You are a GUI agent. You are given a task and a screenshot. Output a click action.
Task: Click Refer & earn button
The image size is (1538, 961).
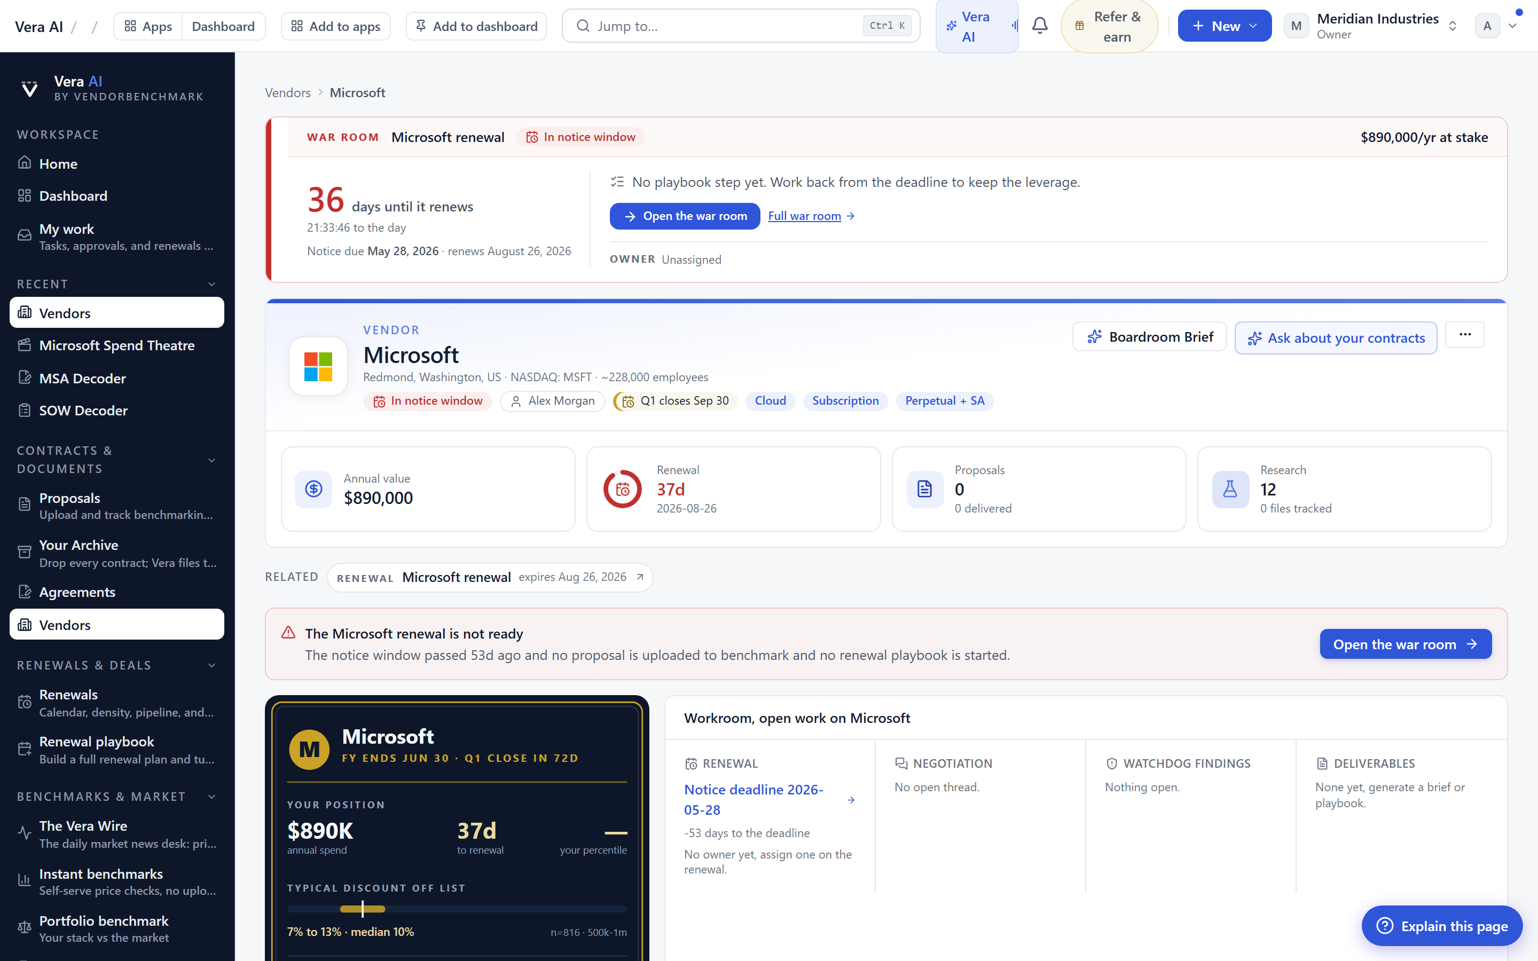[x=1110, y=26]
